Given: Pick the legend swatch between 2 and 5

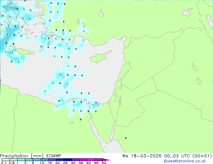Looking at the screenshot, I should (29, 160).
